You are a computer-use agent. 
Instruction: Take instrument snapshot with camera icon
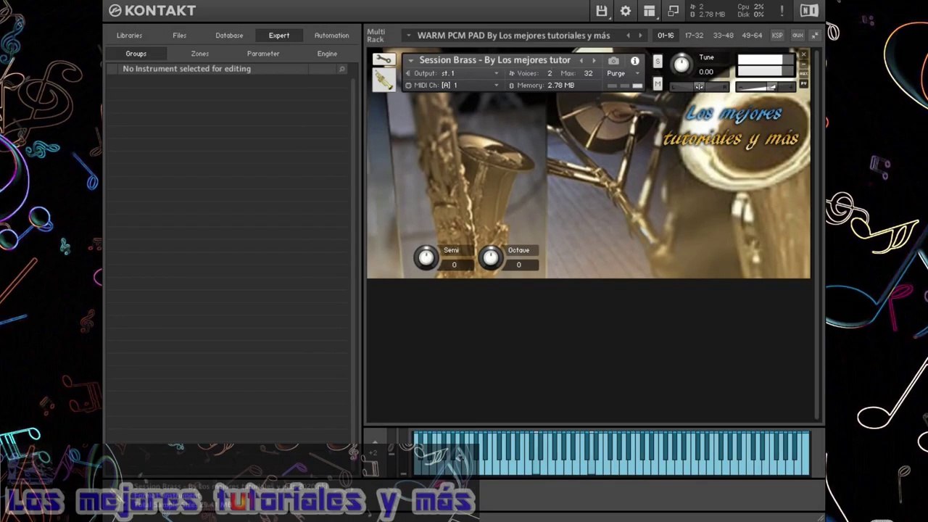(x=614, y=61)
